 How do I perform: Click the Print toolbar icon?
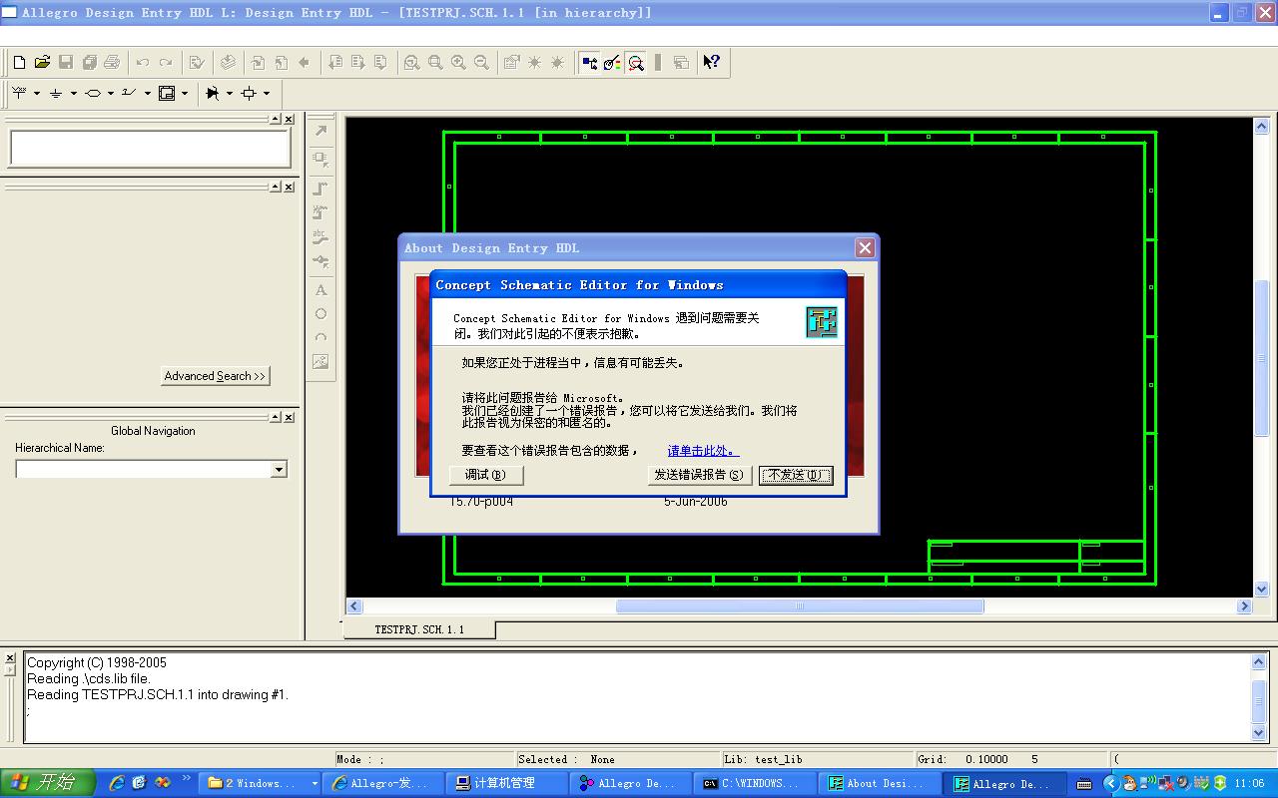point(112,62)
